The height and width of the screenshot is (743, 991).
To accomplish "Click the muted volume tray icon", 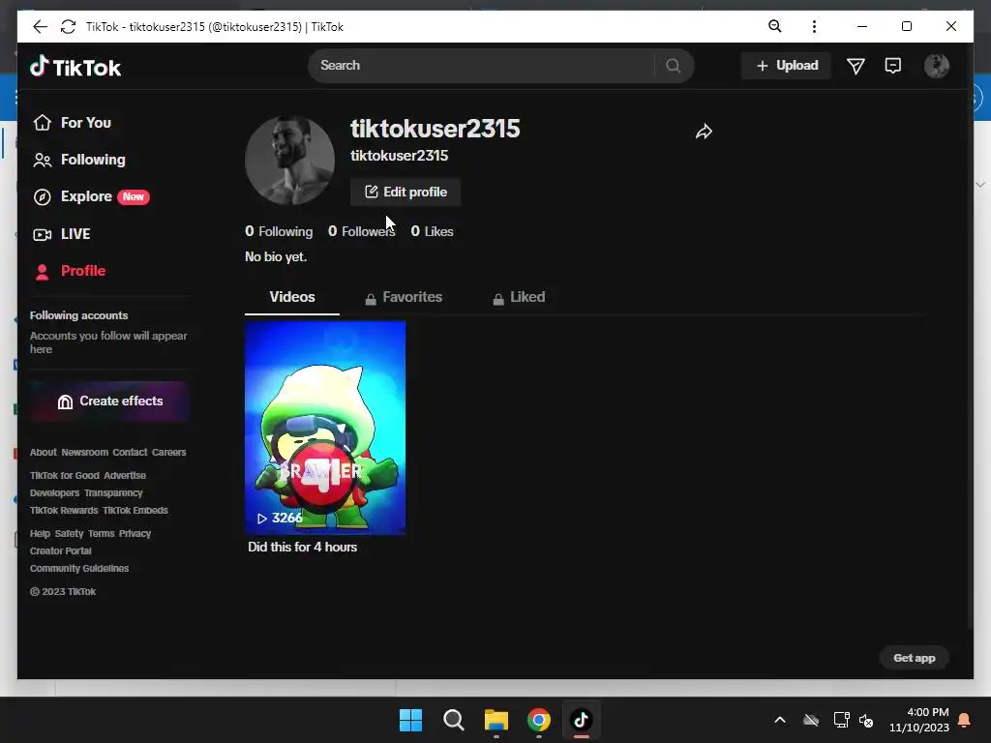I will 866,720.
